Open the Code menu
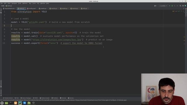This screenshot has width=187, height=105. [x=20, y=3]
